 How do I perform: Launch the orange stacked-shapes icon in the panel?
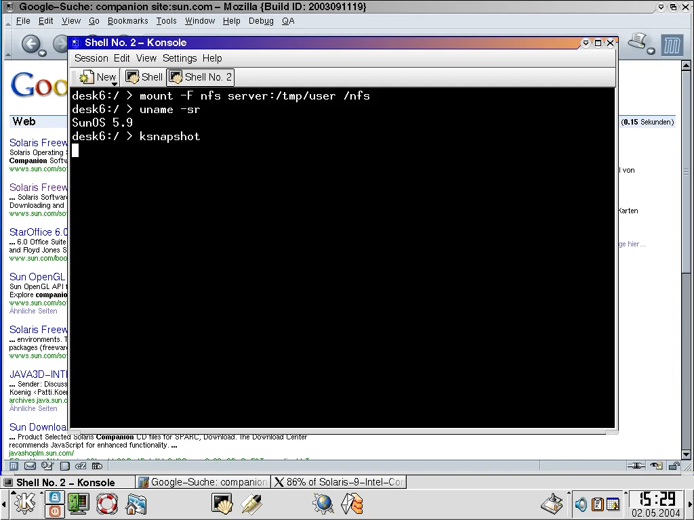tap(352, 504)
